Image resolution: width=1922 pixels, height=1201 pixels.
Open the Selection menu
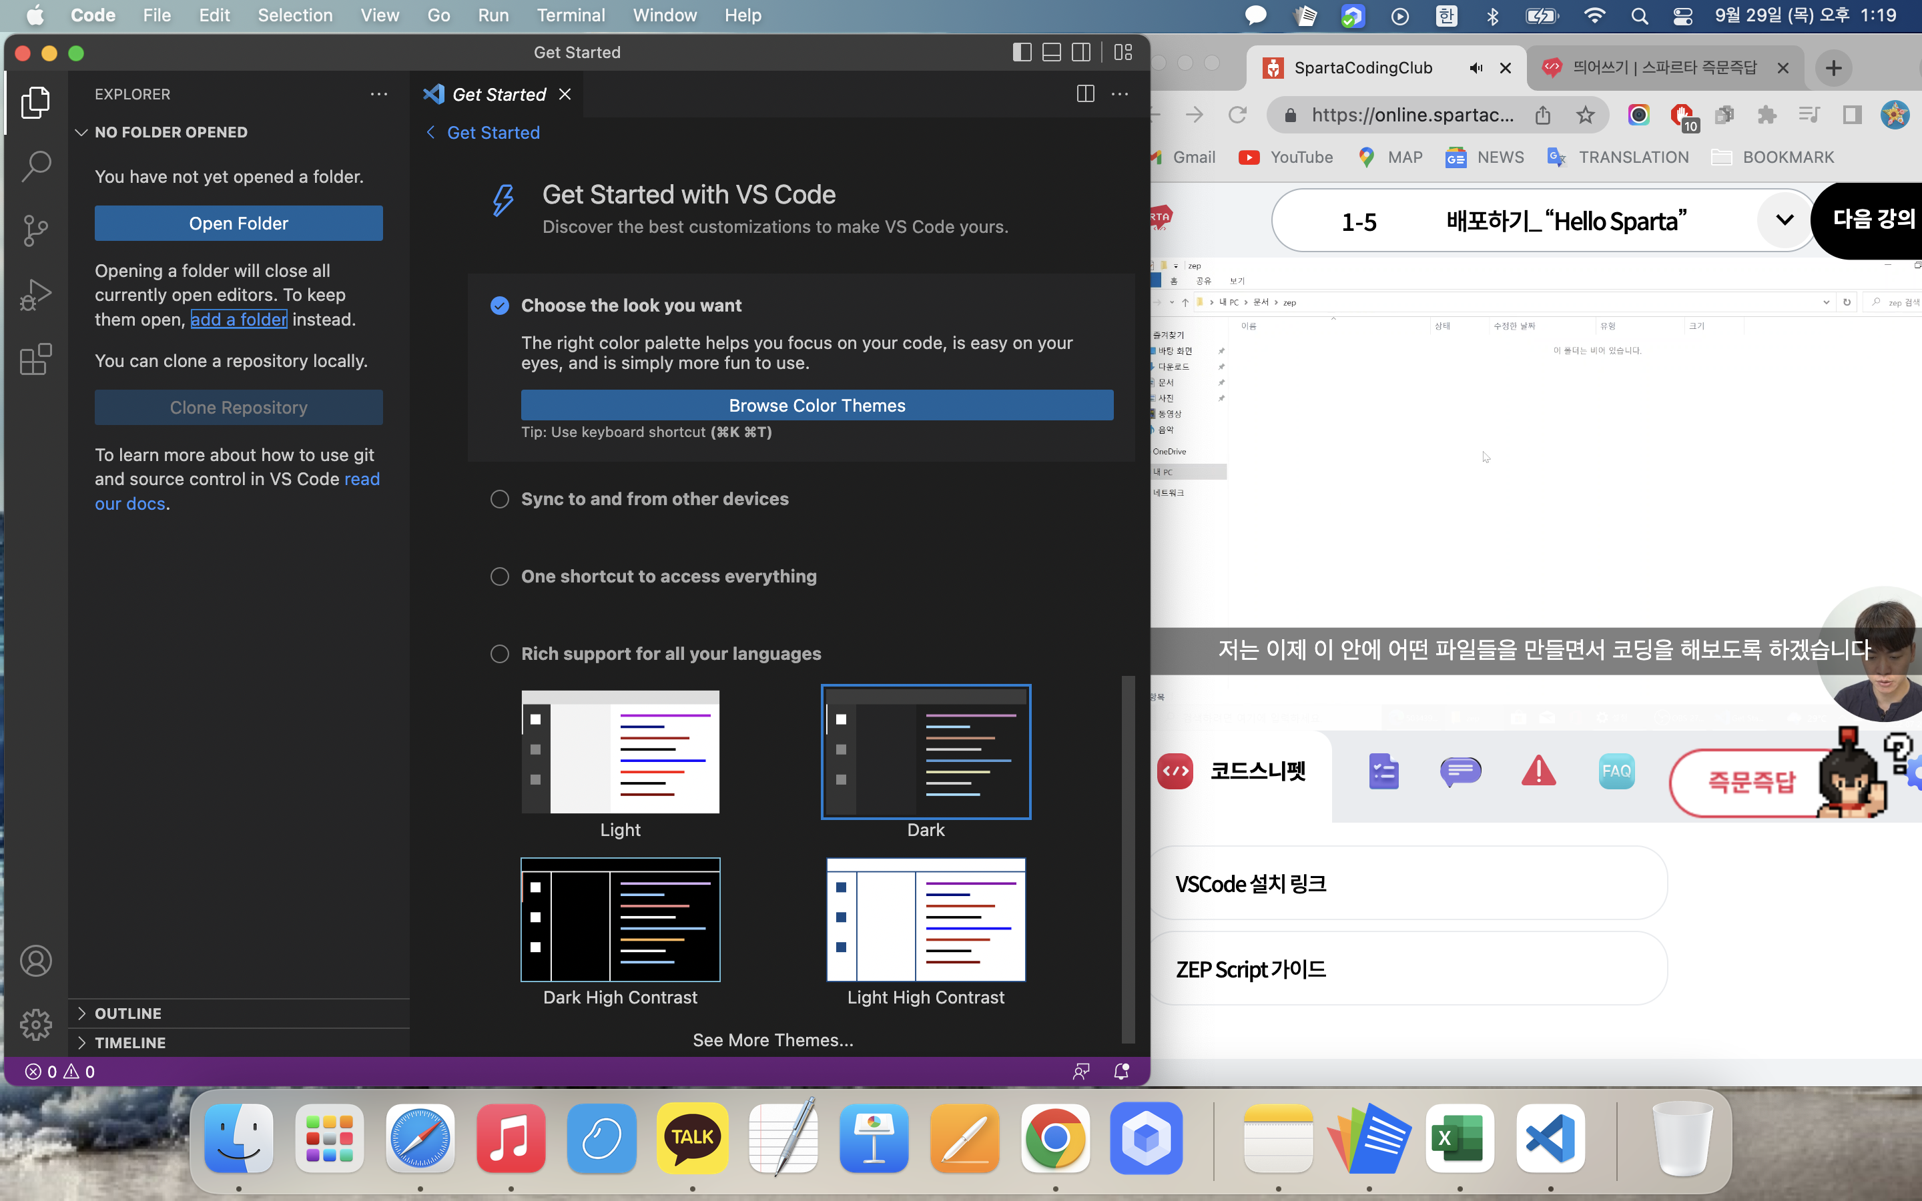pyautogui.click(x=295, y=15)
